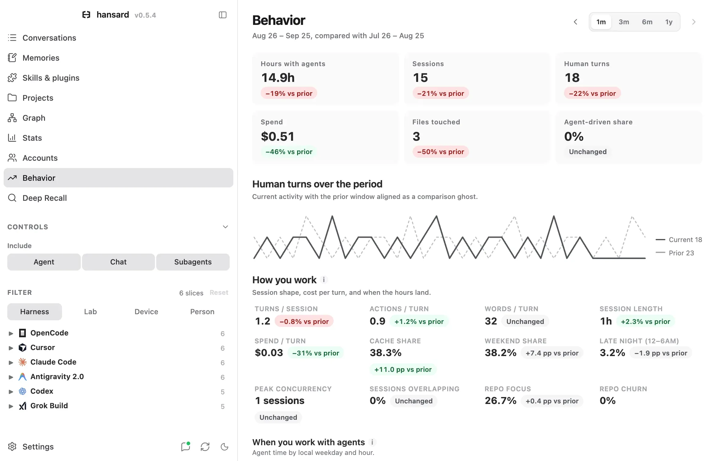Open the Graph node icon
The height and width of the screenshot is (461, 717).
(x=12, y=118)
